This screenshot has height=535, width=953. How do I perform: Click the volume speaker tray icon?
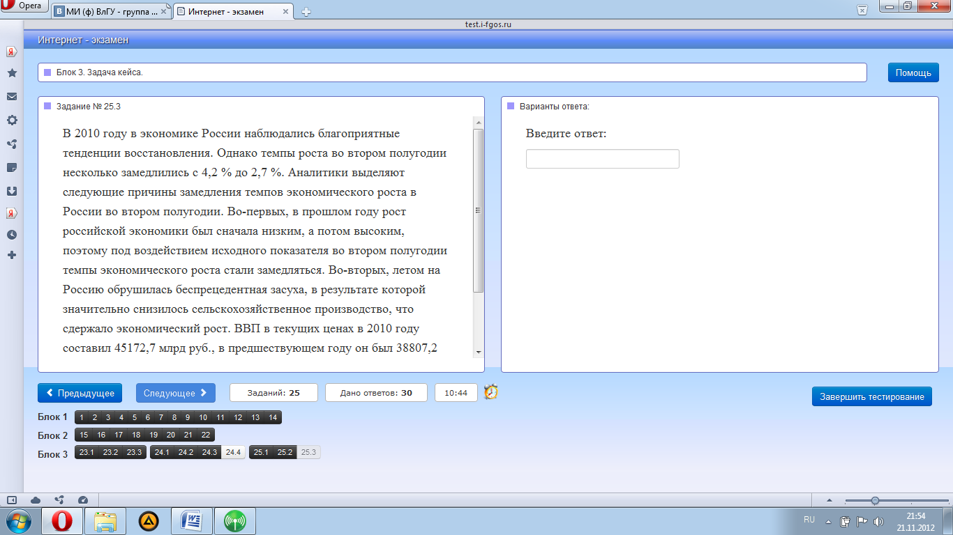[x=878, y=521]
